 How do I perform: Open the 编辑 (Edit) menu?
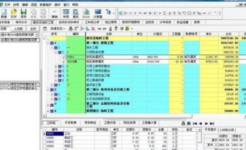[25, 5]
